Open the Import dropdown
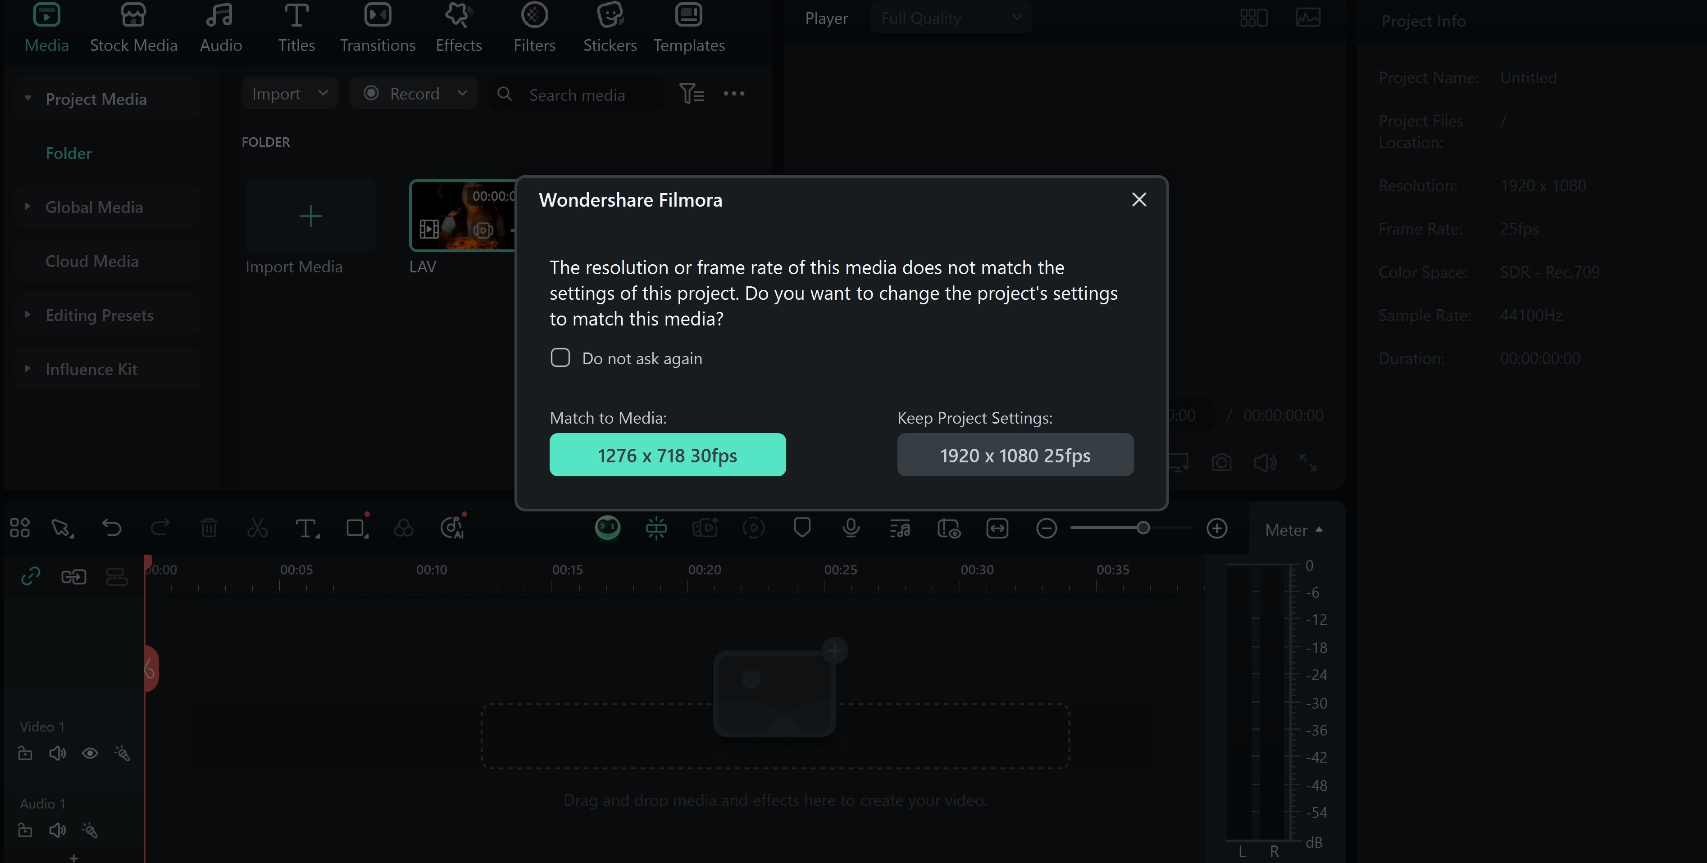Image resolution: width=1707 pixels, height=863 pixels. [x=290, y=93]
